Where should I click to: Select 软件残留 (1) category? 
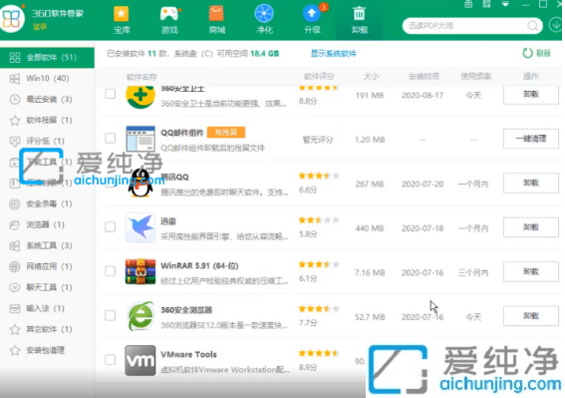tap(47, 120)
